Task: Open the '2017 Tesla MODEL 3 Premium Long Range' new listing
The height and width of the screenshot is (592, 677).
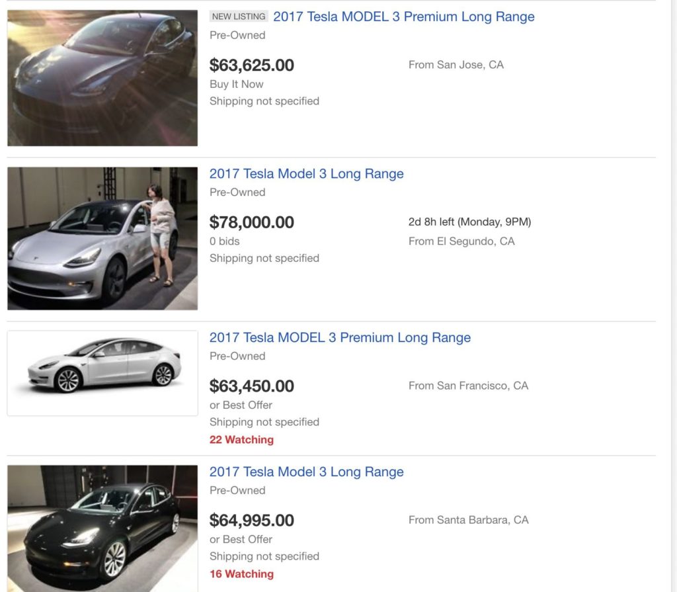Action: tap(404, 17)
